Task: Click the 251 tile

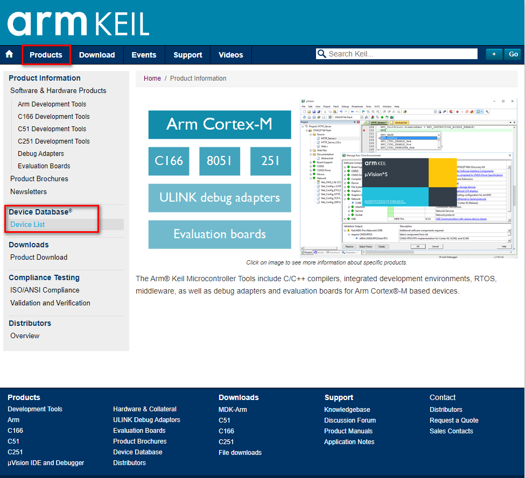Action: tap(271, 161)
